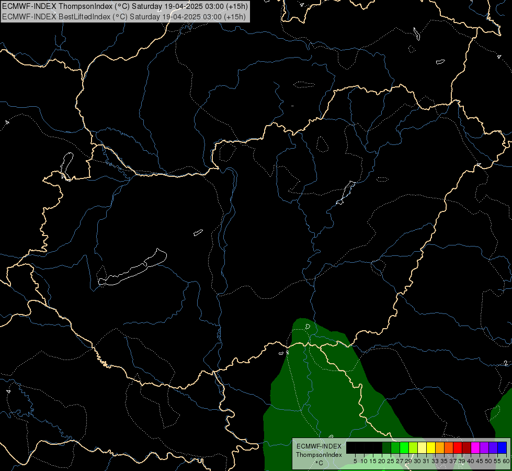This screenshot has height=471, width=512.
Task: Click the legend tick value 20
Action: [382, 461]
